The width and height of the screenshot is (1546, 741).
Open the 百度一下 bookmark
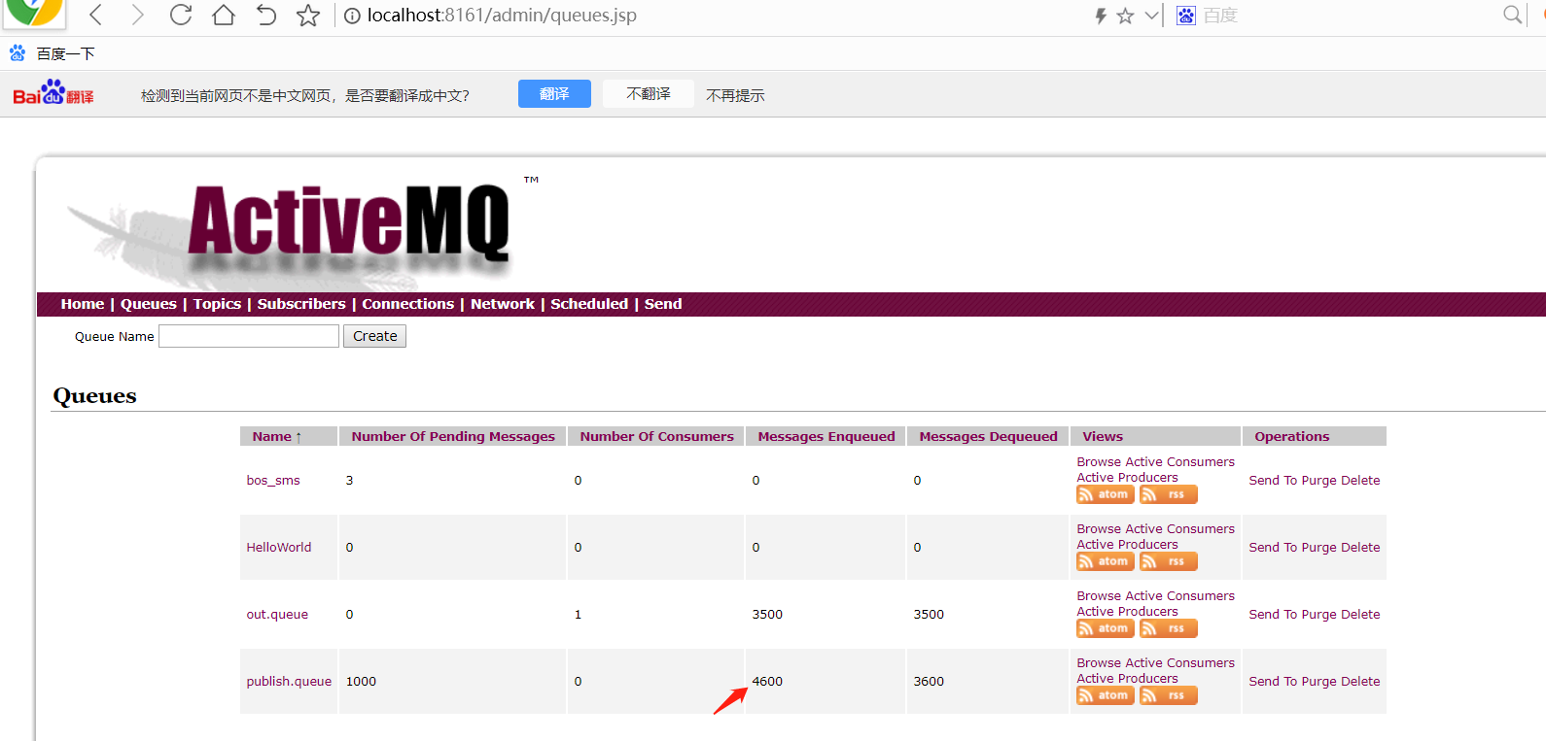(52, 53)
